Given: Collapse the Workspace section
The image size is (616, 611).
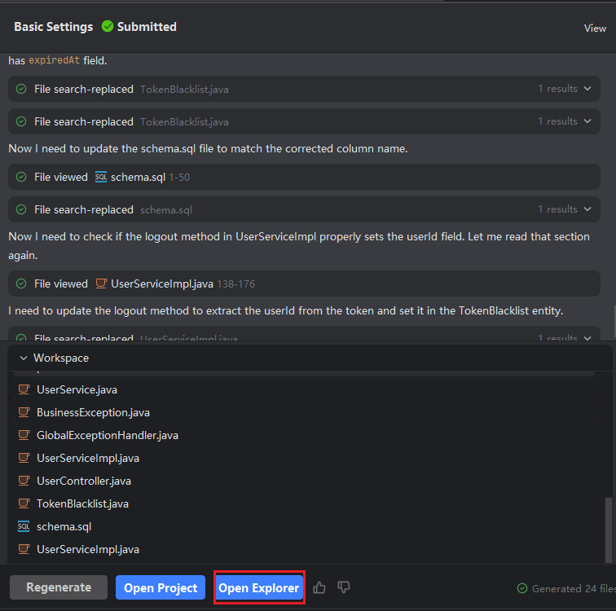Looking at the screenshot, I should click(24, 358).
